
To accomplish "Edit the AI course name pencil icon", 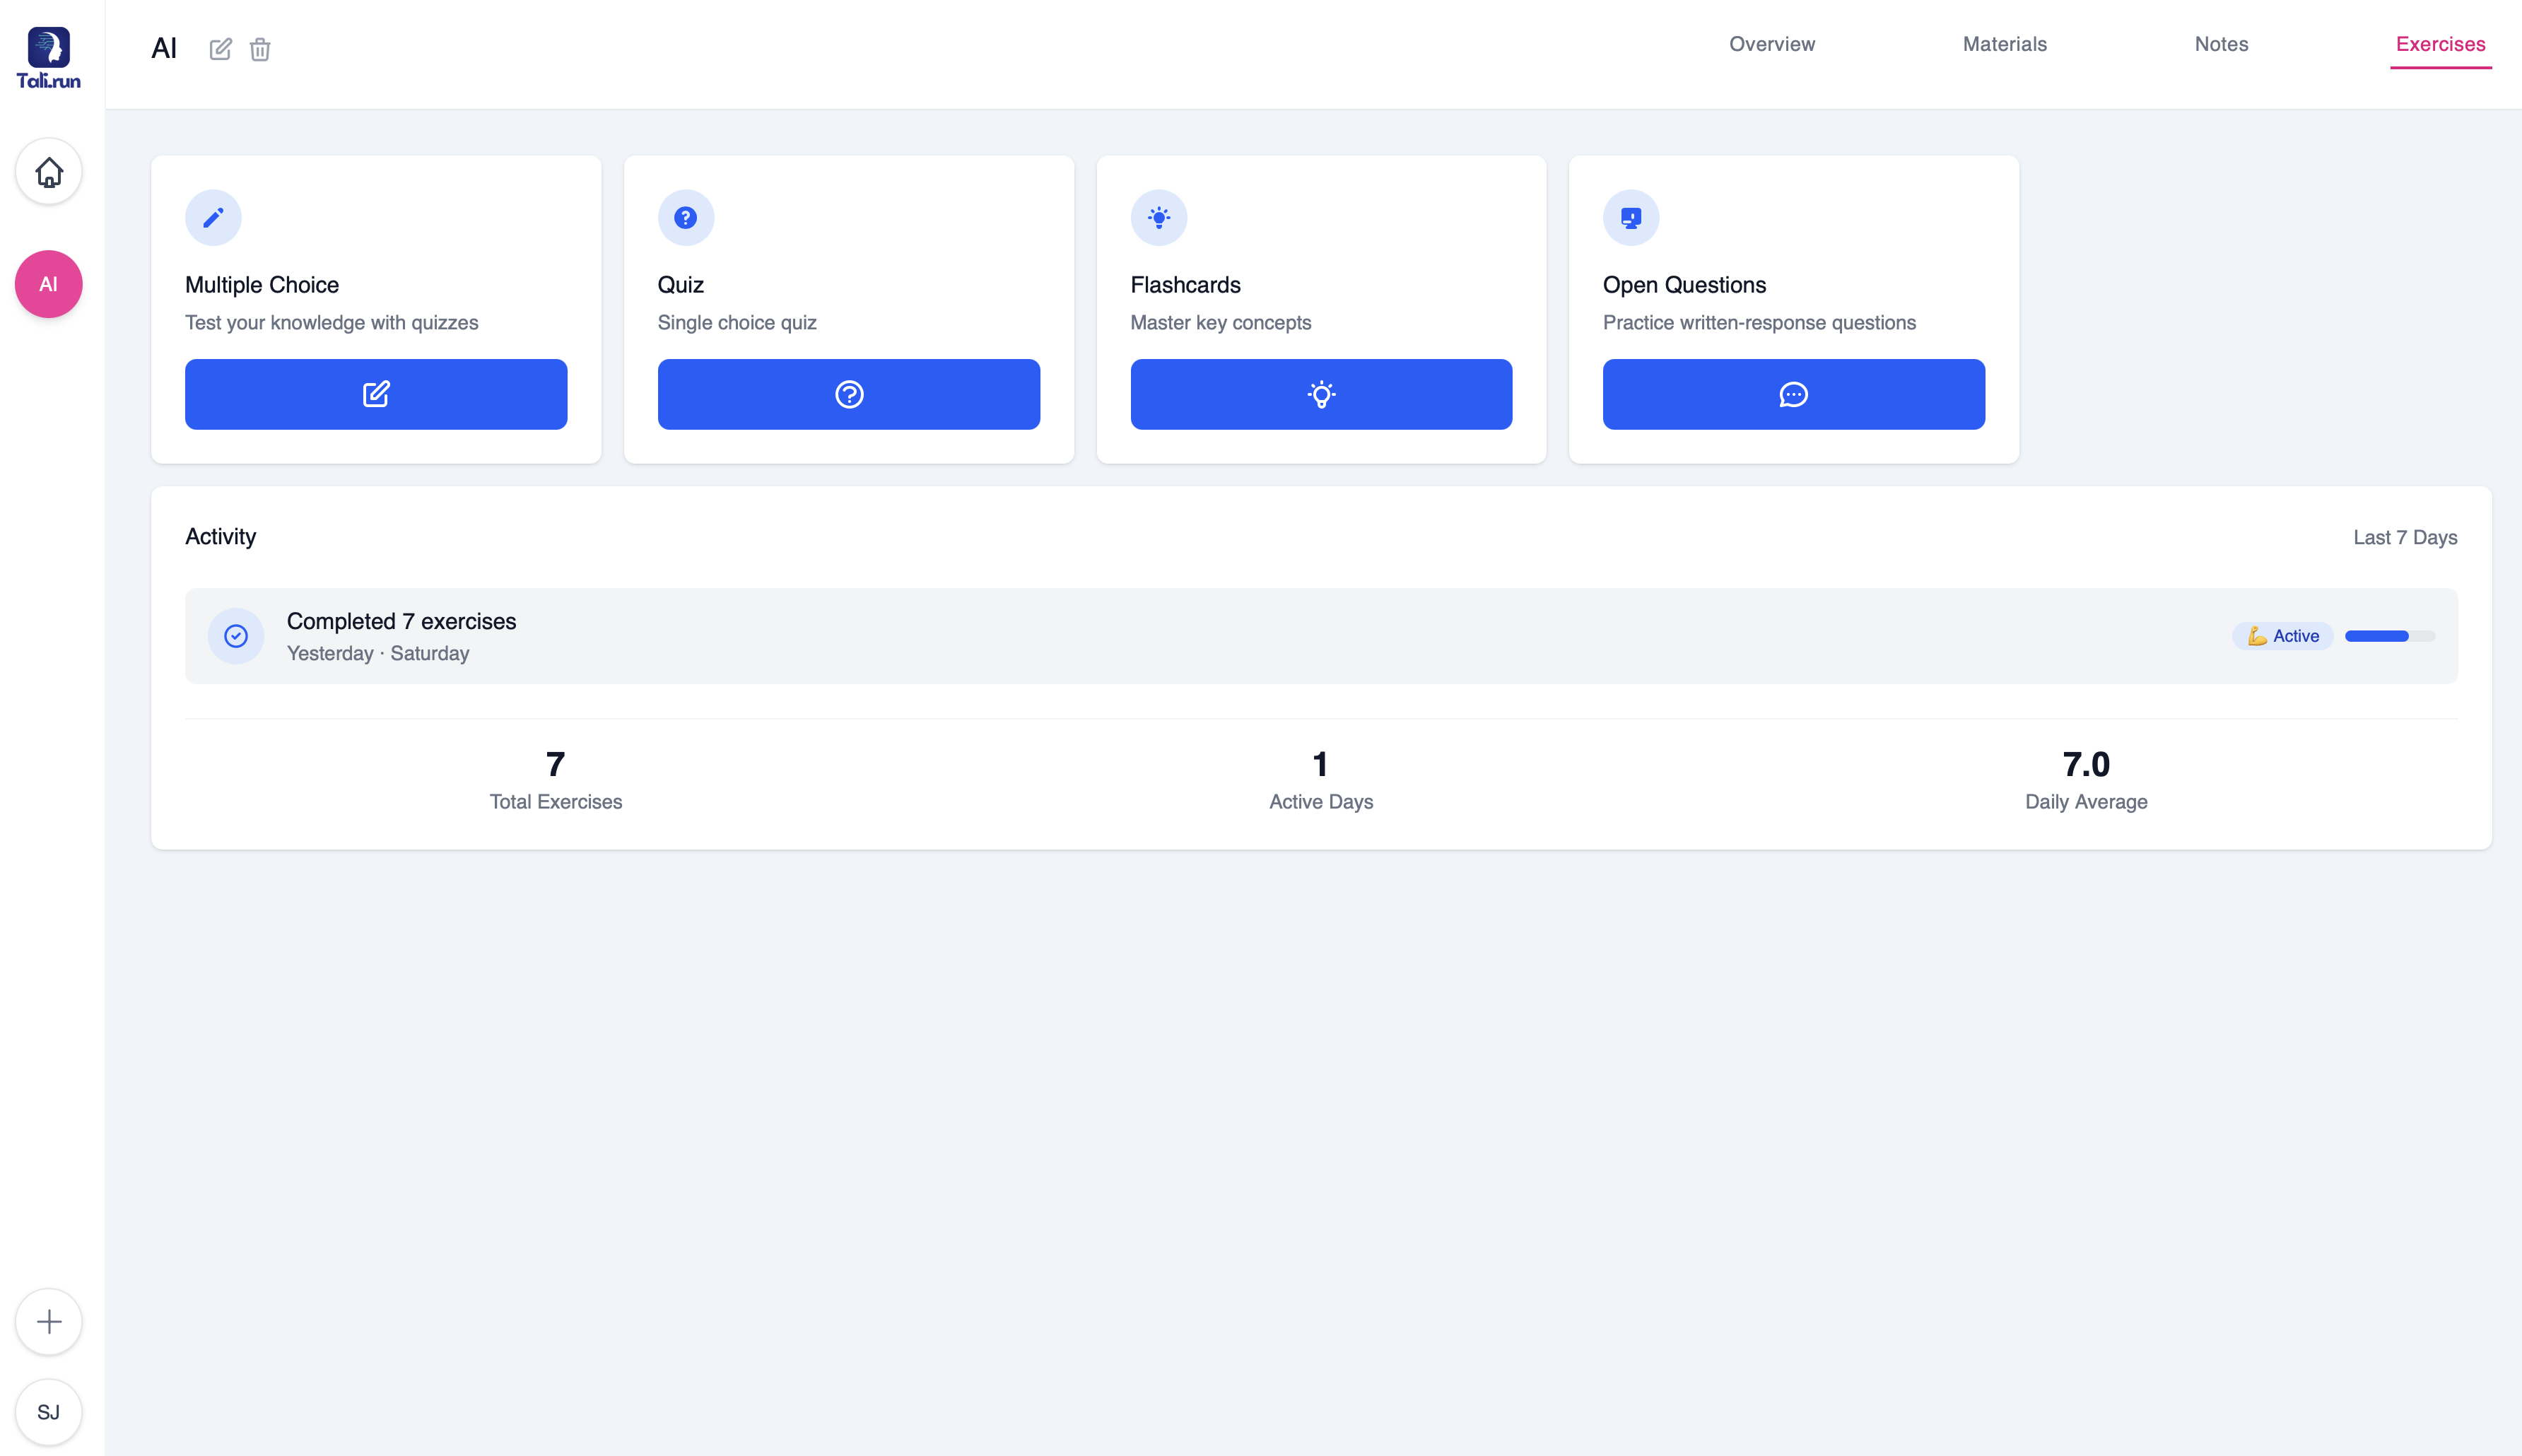I will (220, 49).
